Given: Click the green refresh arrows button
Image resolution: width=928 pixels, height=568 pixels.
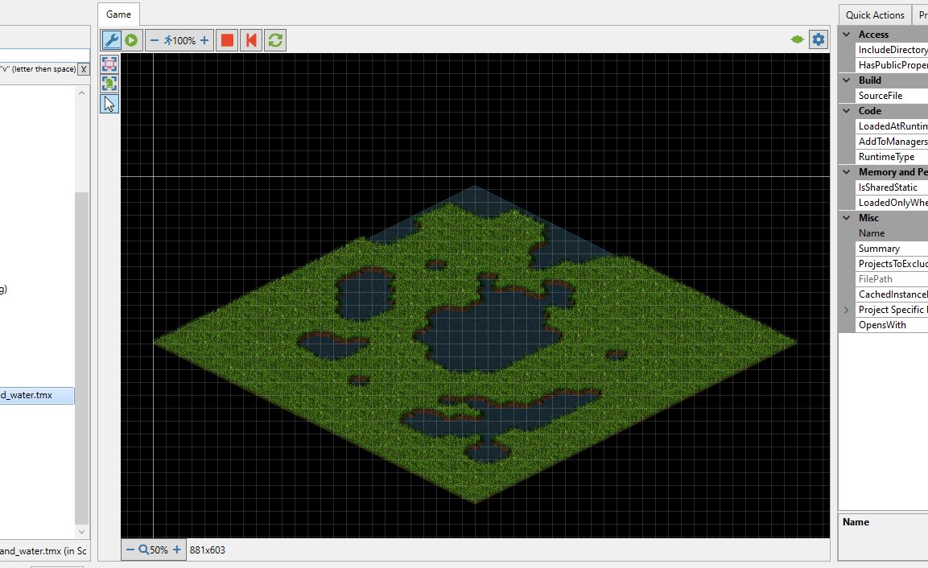Looking at the screenshot, I should click(275, 40).
